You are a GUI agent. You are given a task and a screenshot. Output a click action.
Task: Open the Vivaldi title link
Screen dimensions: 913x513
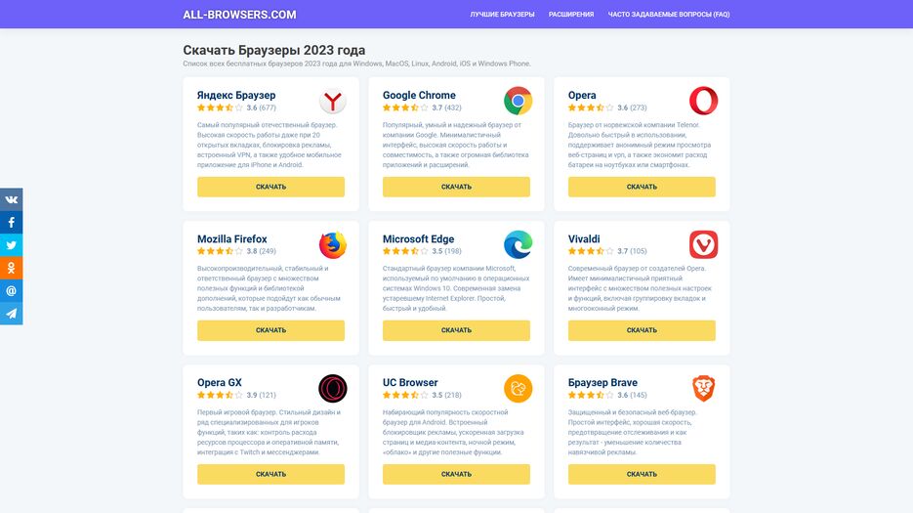(584, 239)
